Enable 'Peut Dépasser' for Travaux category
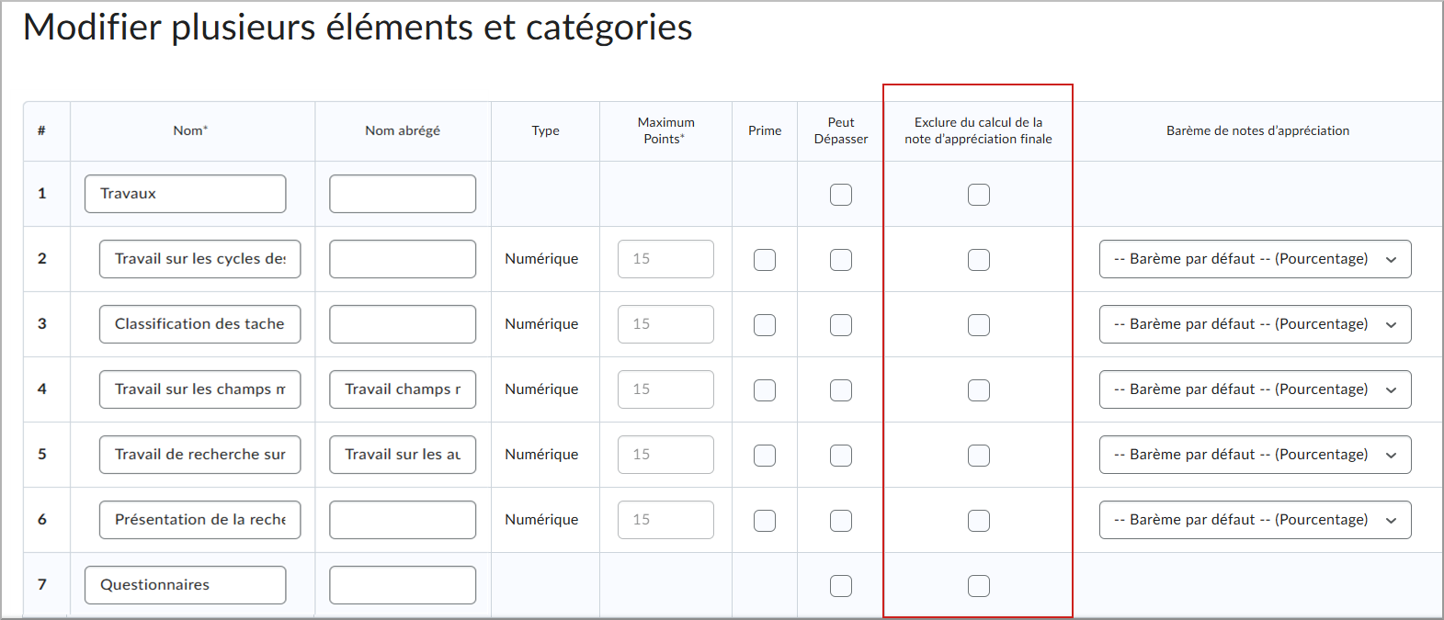This screenshot has width=1444, height=620. point(840,195)
